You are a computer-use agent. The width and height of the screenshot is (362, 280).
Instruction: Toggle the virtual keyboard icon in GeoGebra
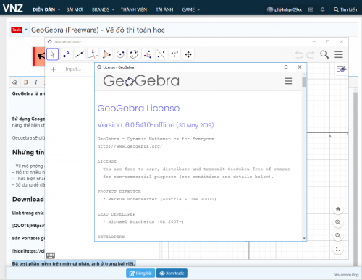(x=50, y=255)
